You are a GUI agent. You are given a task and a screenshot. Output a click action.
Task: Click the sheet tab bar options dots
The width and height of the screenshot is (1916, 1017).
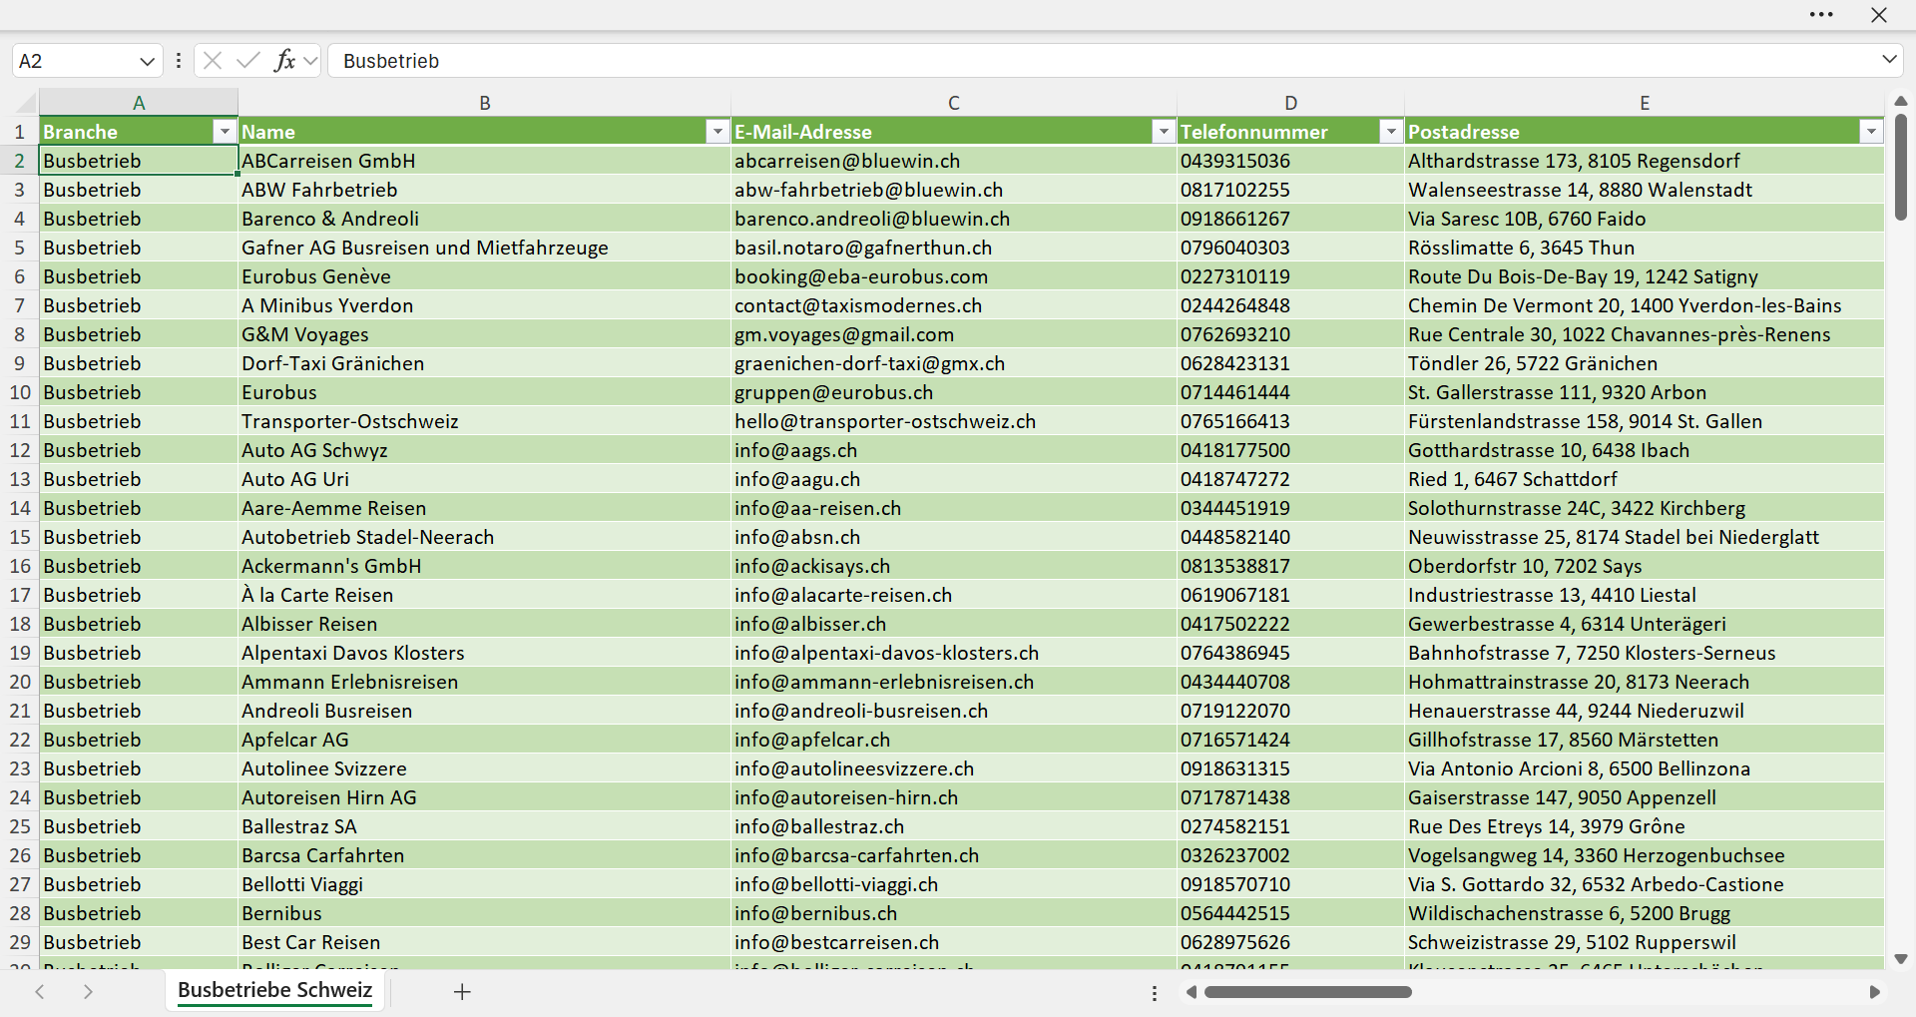pyautogui.click(x=1155, y=993)
